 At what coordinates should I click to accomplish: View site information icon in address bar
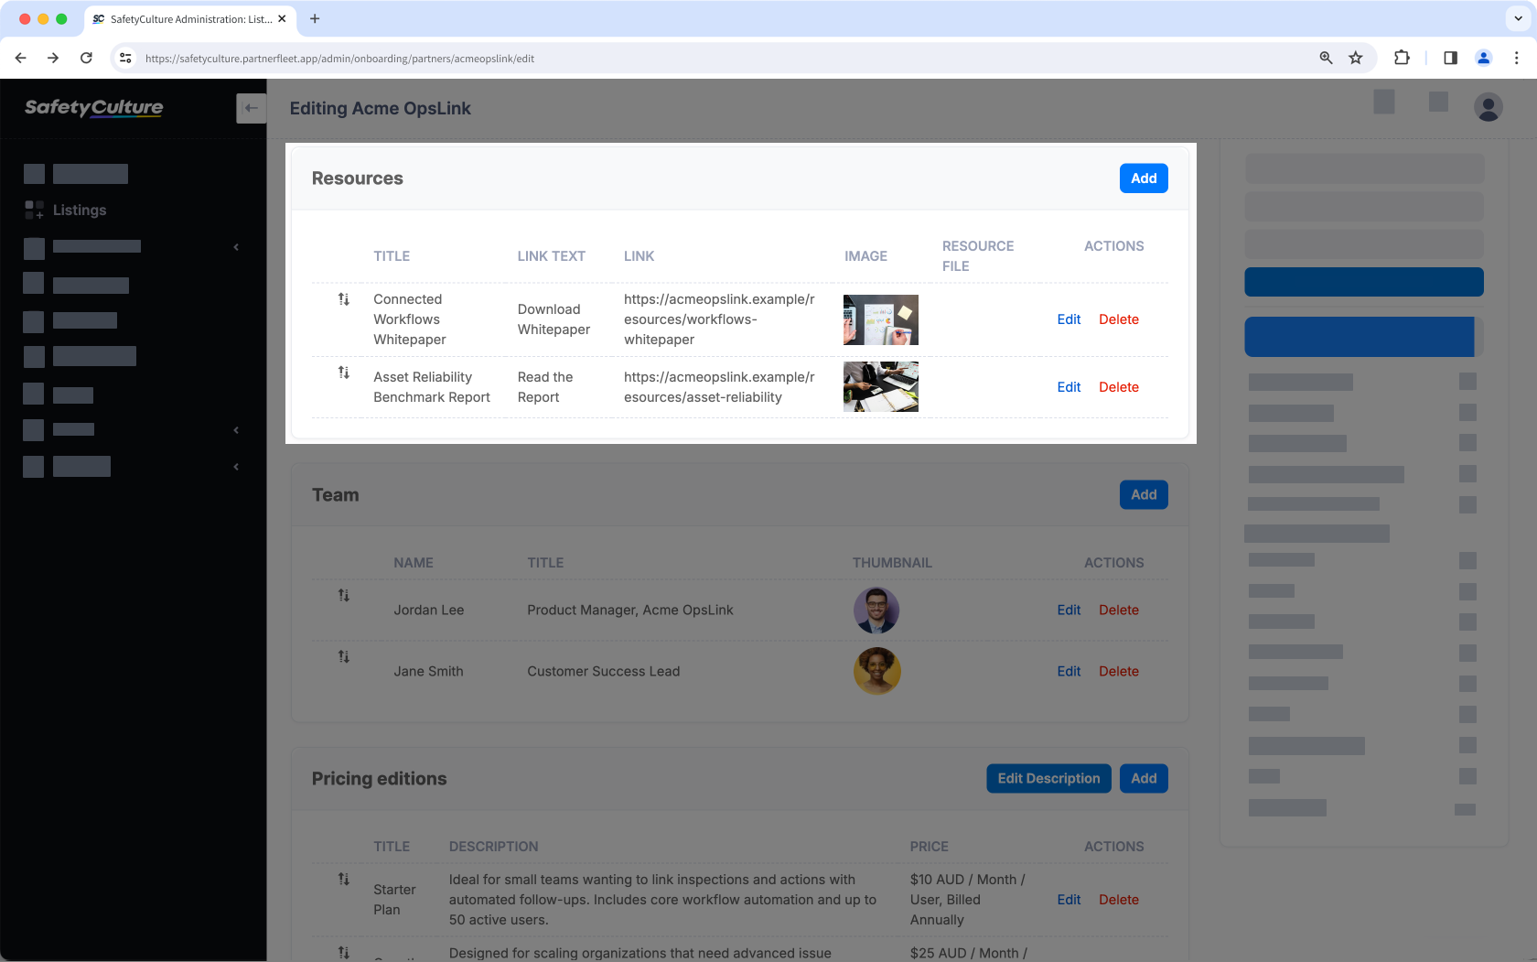126,58
